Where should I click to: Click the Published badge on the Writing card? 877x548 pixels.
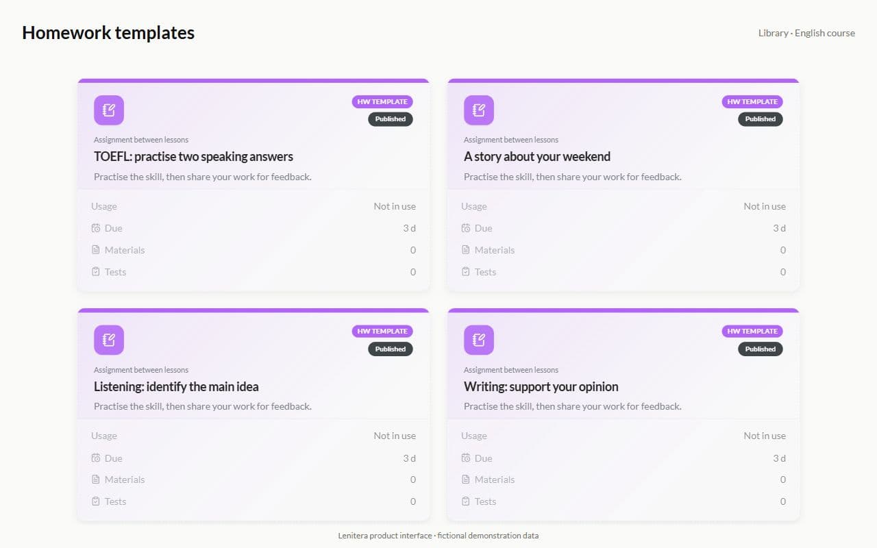(761, 349)
